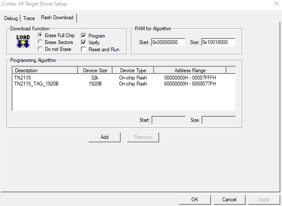
Task: Click the Description column header
Action: [x=45, y=70]
